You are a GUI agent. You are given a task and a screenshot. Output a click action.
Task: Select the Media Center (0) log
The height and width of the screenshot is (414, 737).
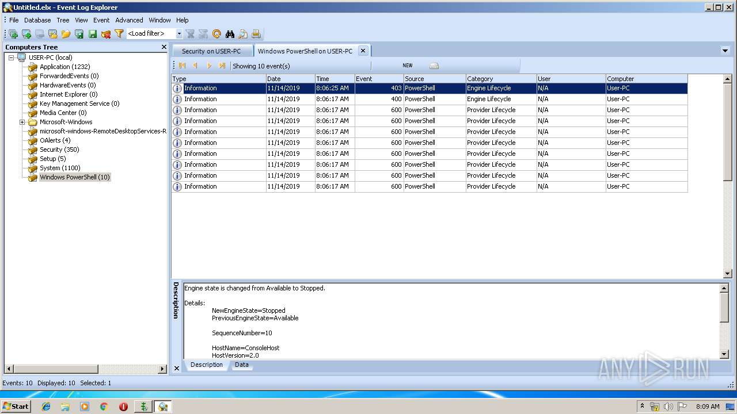tap(63, 113)
